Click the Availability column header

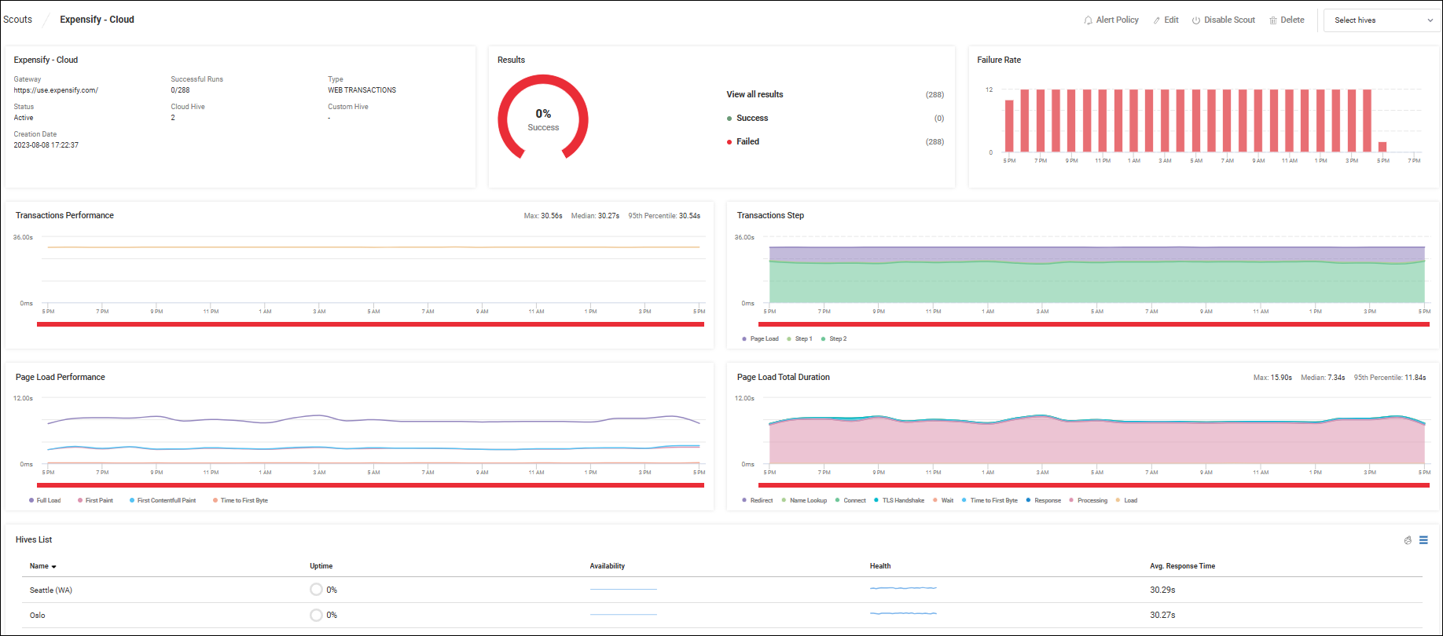[x=607, y=566]
